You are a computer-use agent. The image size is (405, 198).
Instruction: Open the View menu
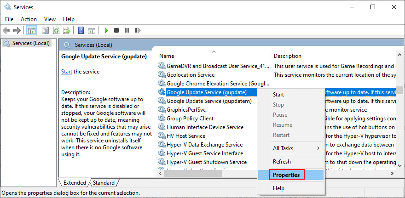click(x=50, y=19)
